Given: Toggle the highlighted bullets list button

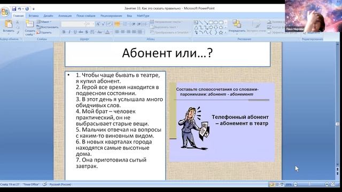Looking at the screenshot, I should 117,24.
